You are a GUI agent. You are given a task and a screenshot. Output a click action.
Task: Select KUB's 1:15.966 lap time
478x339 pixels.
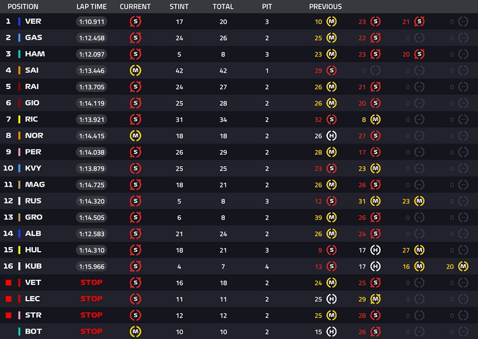(91, 266)
